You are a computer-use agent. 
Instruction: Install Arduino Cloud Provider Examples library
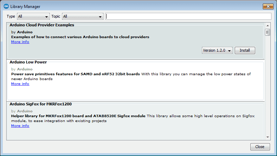click(x=245, y=50)
